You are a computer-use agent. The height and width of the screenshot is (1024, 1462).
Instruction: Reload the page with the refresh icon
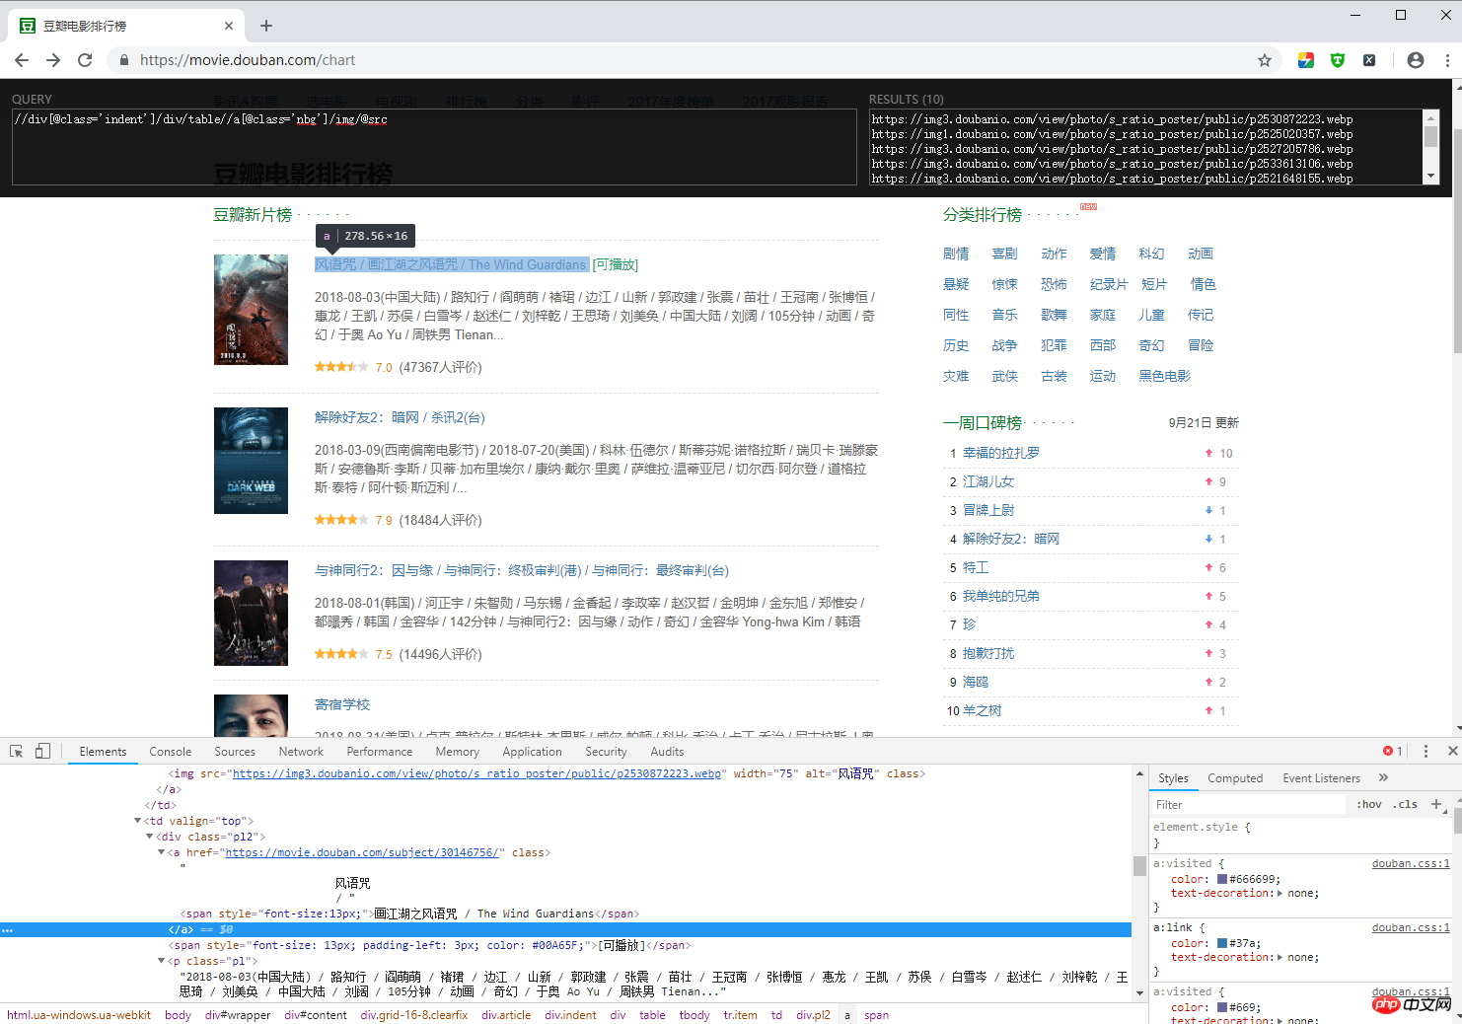point(85,60)
